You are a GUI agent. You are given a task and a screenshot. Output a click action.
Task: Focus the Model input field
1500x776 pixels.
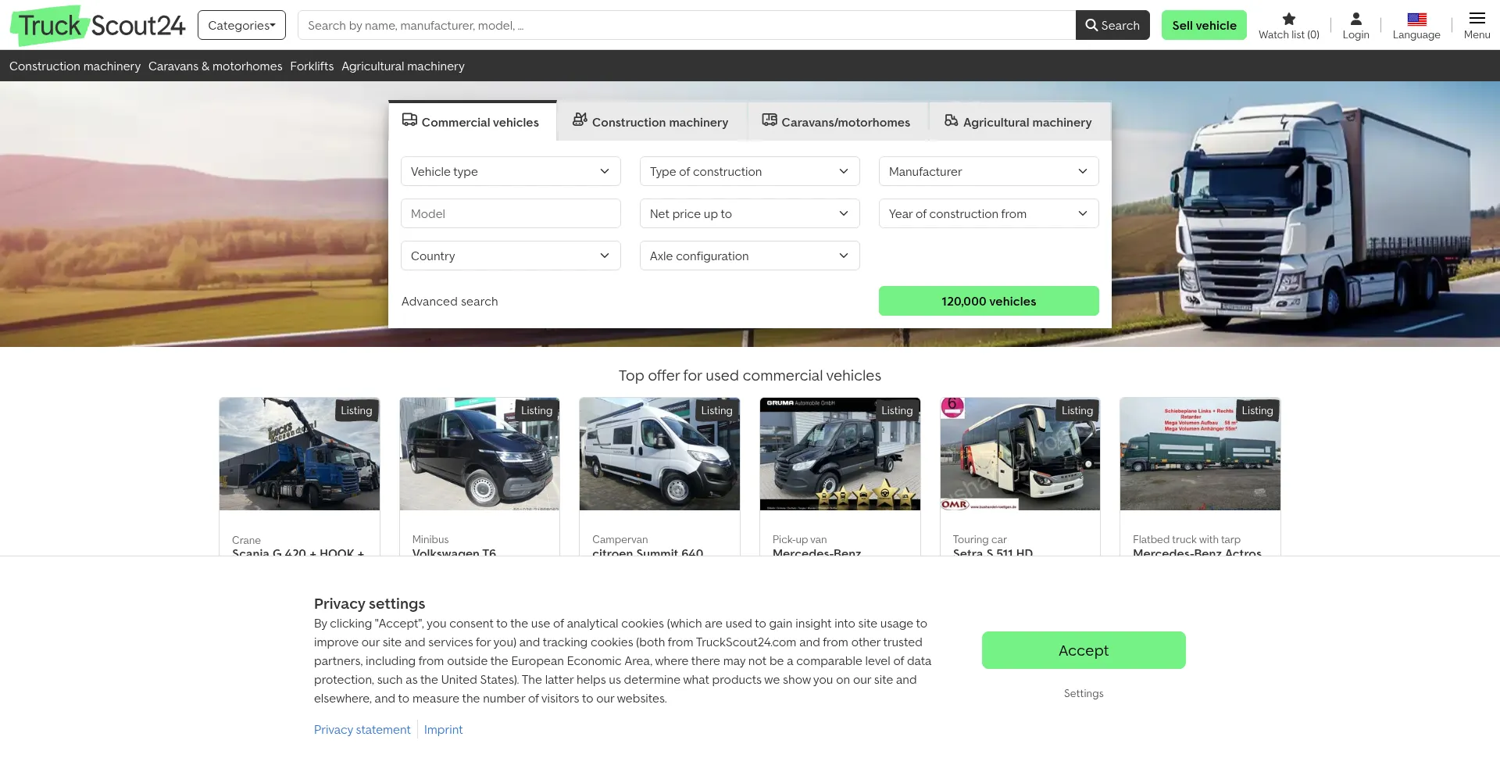511,213
